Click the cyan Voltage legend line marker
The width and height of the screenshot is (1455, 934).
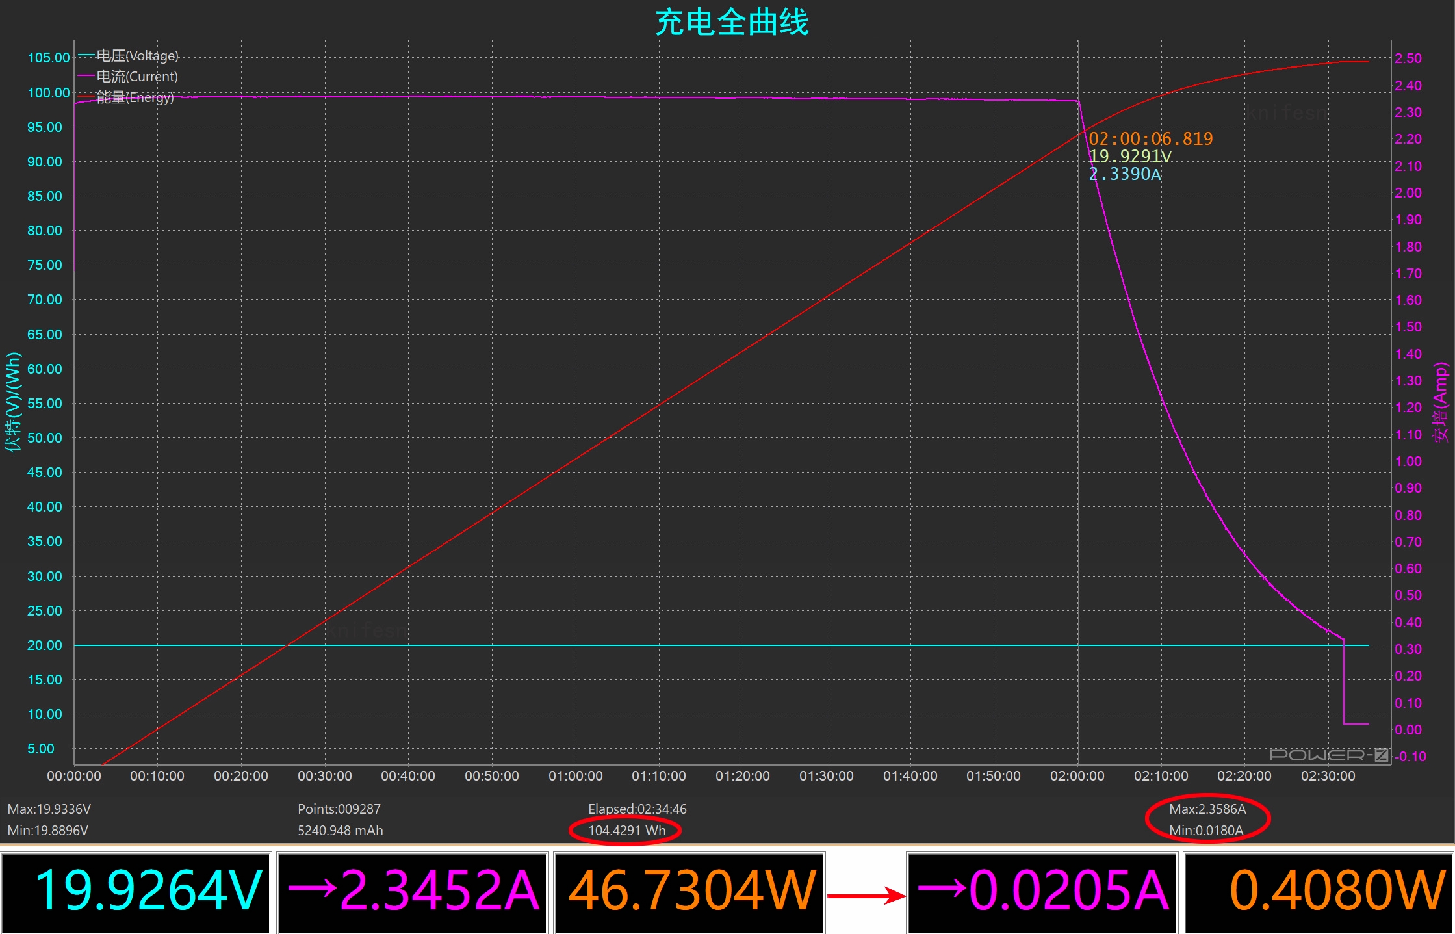coord(86,55)
